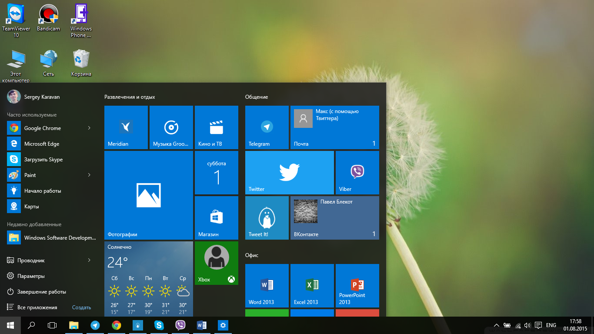
Task: Open Viber from the taskbar
Action: click(180, 325)
